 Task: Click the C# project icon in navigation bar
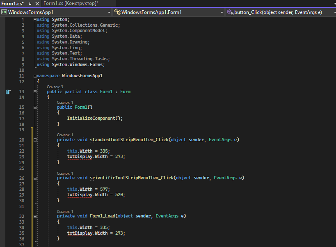[4, 12]
